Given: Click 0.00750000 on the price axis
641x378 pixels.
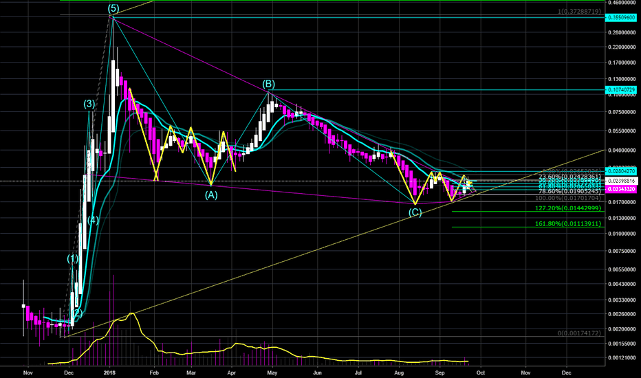Looking at the screenshot, I should coord(622,252).
